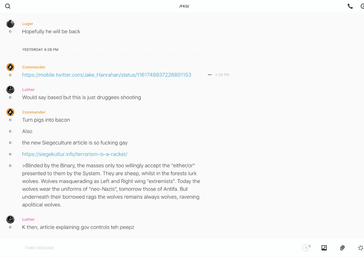Click the Luger sender name

[28, 24]
